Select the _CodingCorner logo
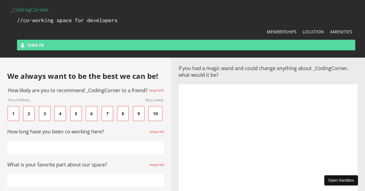Image resolution: width=365 pixels, height=191 pixels. click(30, 9)
